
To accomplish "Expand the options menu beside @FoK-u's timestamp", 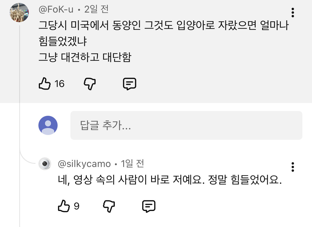I will point(293,13).
